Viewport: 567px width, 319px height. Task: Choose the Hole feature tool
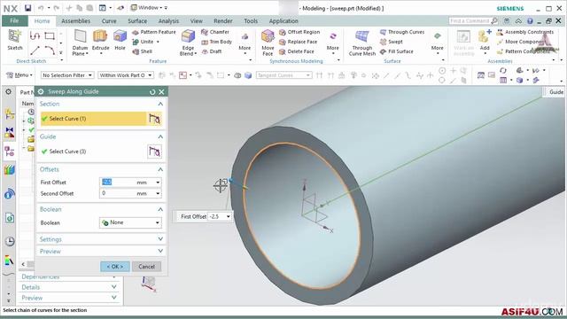pyautogui.click(x=120, y=41)
